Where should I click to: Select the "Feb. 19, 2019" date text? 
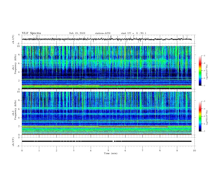[77, 33]
